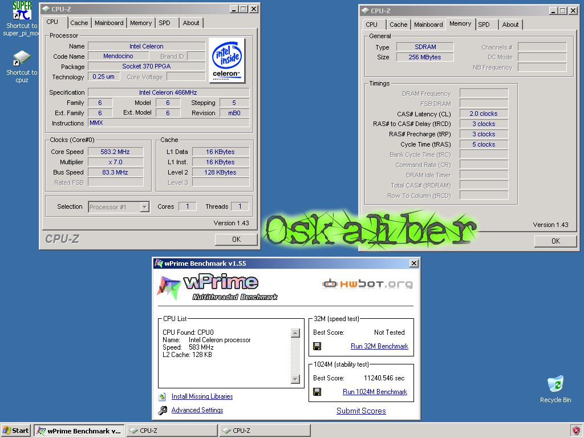Open the Recycle Bin desktop icon
Viewport: 584px width, 438px height.
tap(555, 384)
